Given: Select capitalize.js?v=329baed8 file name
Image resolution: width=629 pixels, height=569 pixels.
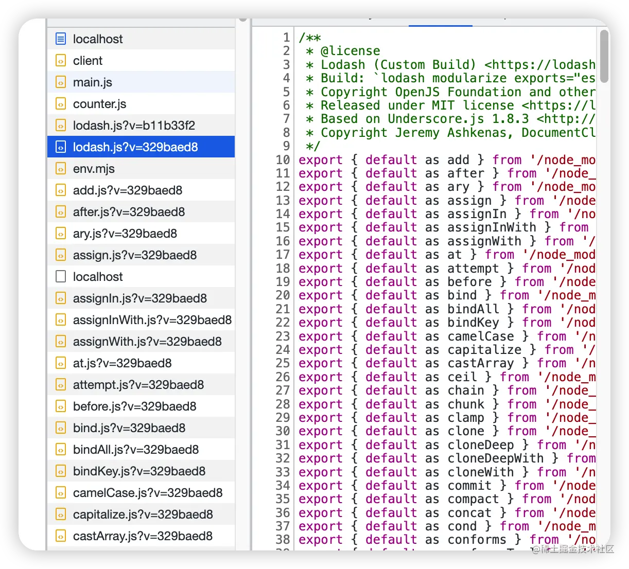Looking at the screenshot, I should 143,514.
